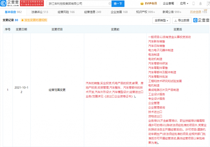Click the 变更前 column header
The width and height of the screenshot is (210, 147).
[115, 29]
